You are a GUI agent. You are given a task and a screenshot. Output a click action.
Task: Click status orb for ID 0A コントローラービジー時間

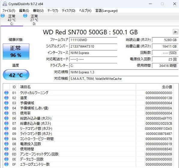(x=6, y=139)
